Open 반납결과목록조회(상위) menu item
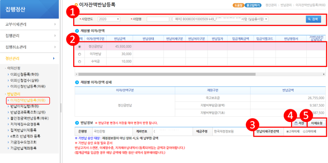328x163 pixels. (x=28, y=112)
